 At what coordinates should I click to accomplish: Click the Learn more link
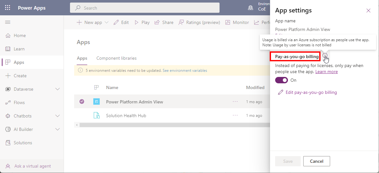[x=326, y=71]
